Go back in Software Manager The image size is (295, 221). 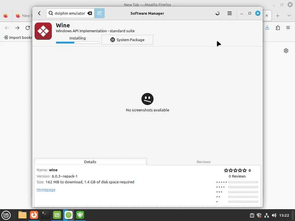pyautogui.click(x=39, y=13)
